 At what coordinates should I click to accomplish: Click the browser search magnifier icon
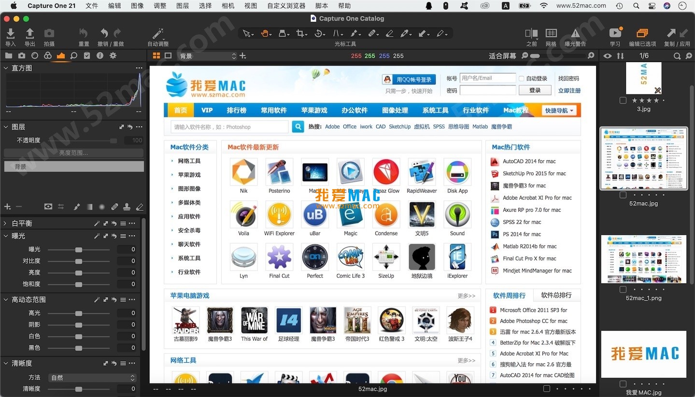pos(677,56)
